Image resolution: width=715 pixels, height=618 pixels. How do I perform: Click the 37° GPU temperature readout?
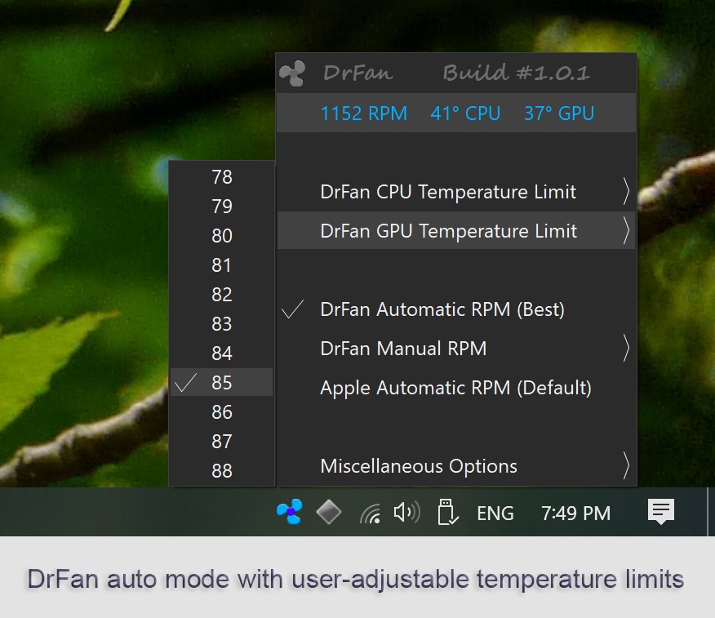click(559, 113)
